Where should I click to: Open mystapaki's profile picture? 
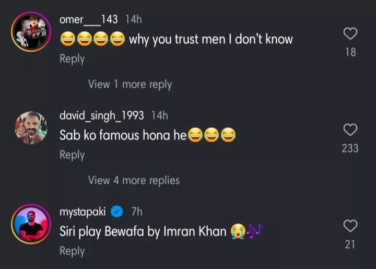tap(31, 224)
